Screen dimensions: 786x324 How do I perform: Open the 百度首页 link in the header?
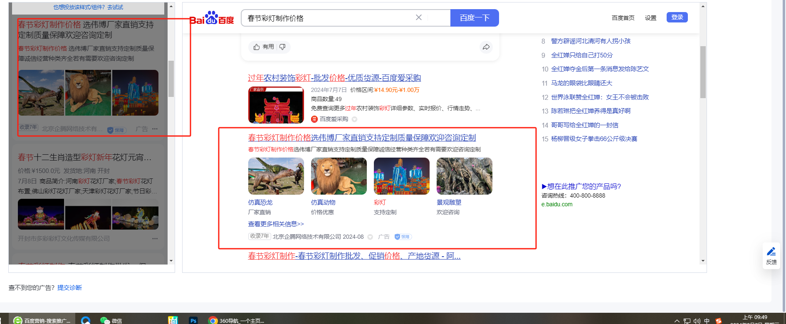pyautogui.click(x=623, y=18)
